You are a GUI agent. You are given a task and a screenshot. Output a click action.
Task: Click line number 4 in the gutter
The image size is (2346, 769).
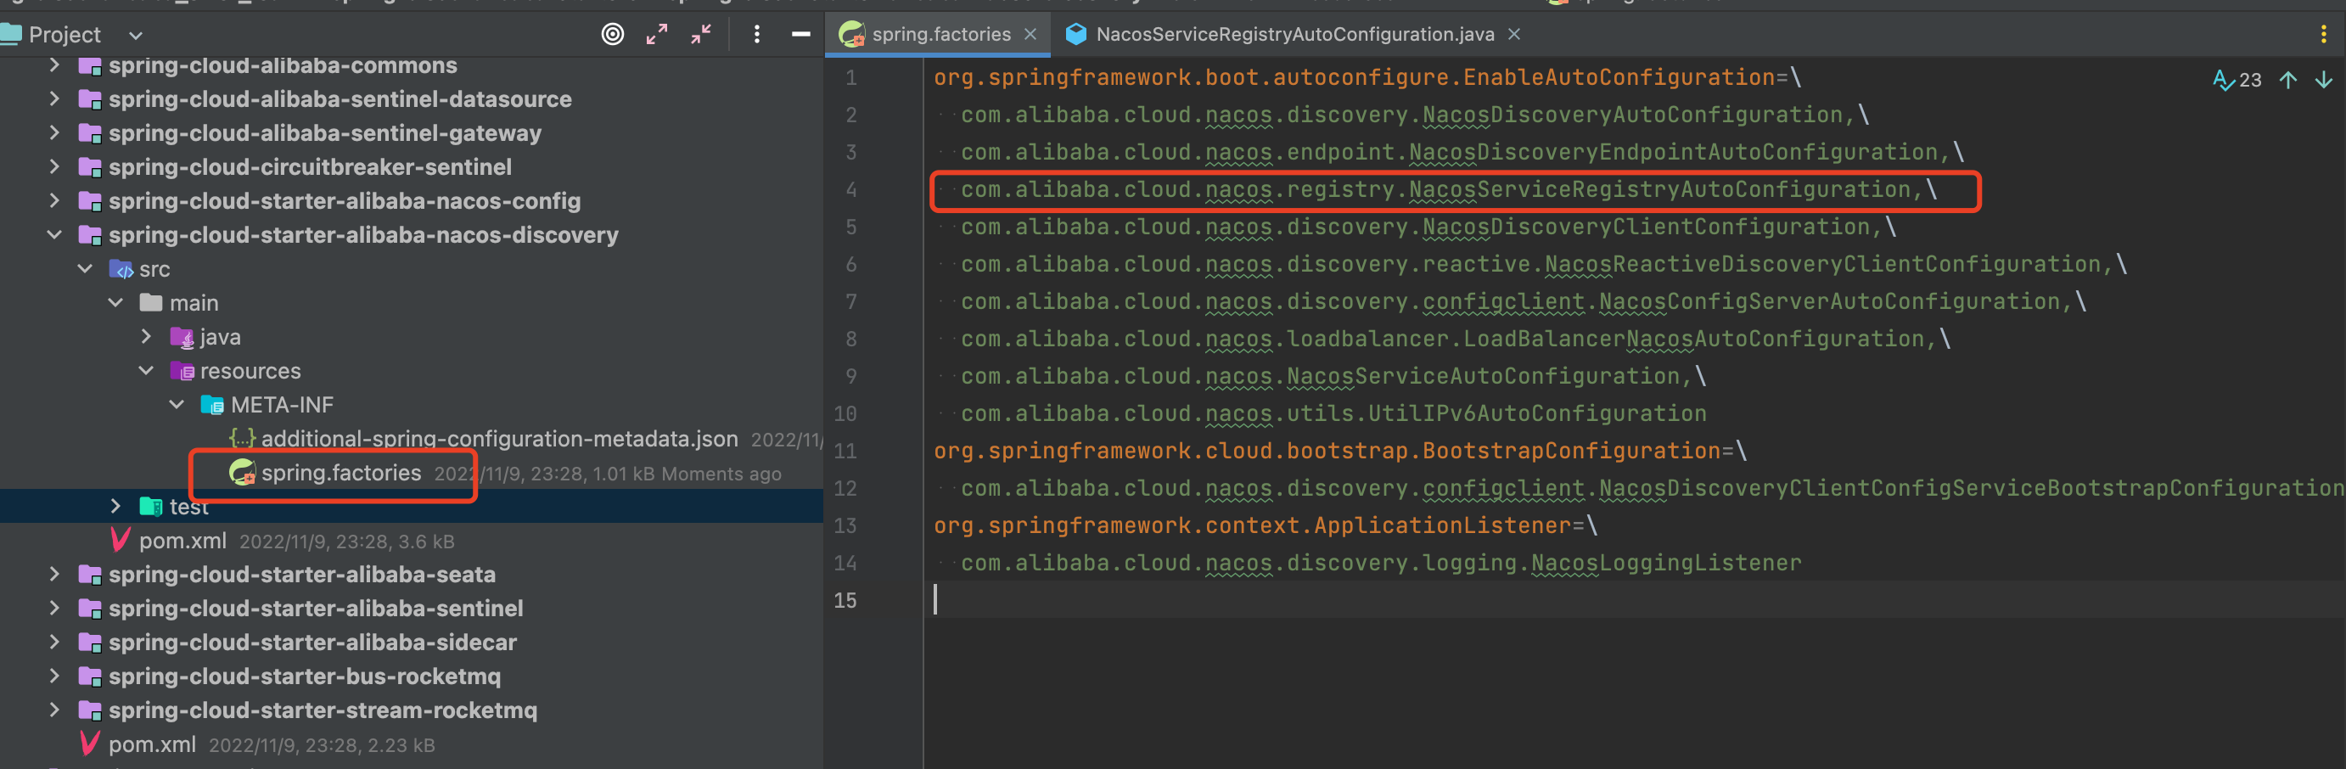tap(850, 189)
